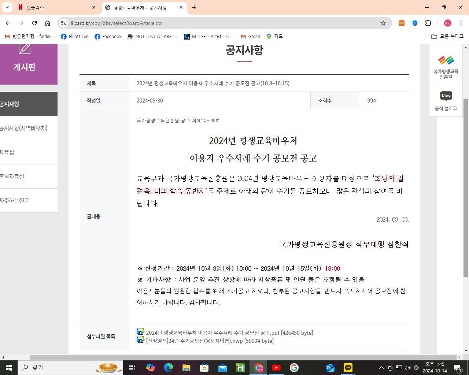Close the 넷플릭스 tab
Image resolution: width=469 pixels, height=375 pixels.
point(94,7)
